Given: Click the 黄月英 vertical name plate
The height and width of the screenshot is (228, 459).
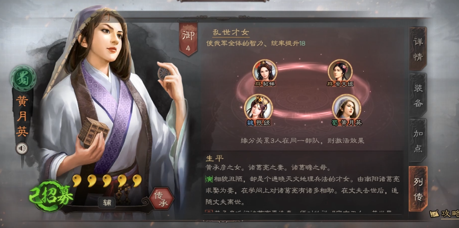Looking at the screenshot, I should pos(23,116).
